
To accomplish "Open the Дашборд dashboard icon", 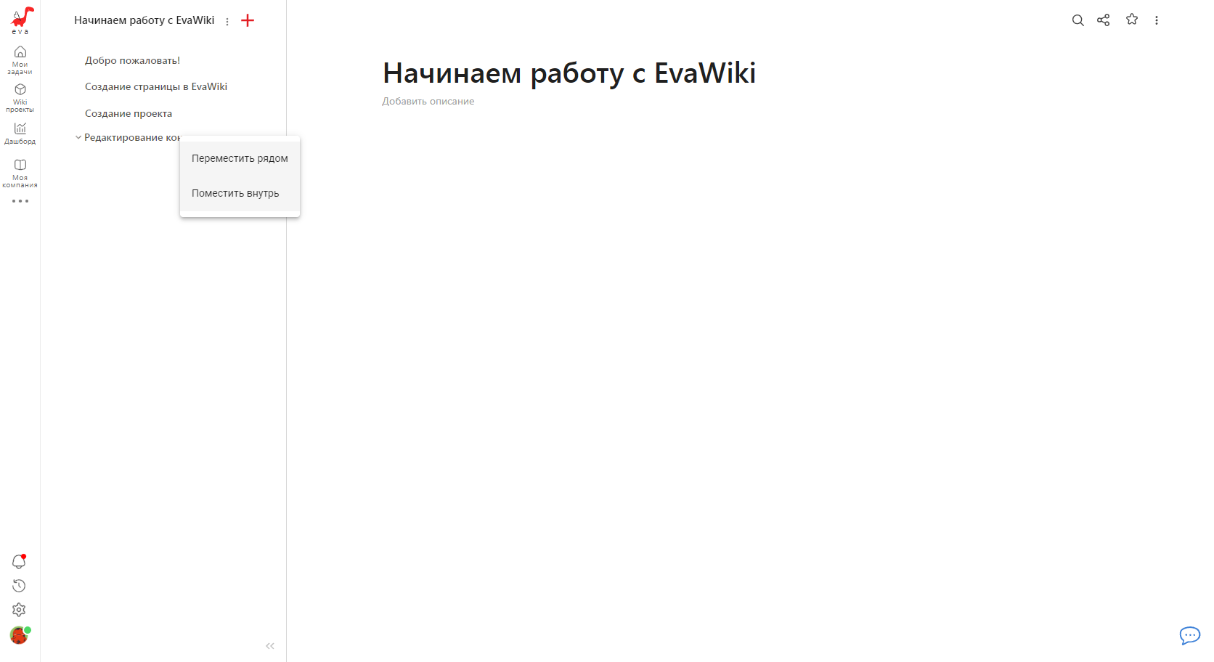I will point(20,133).
